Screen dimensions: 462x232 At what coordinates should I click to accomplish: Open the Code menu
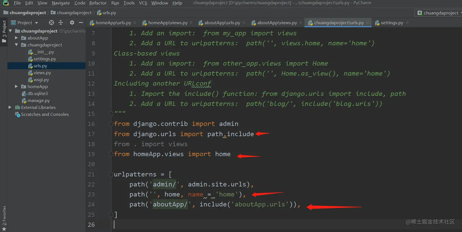pyautogui.click(x=80, y=3)
